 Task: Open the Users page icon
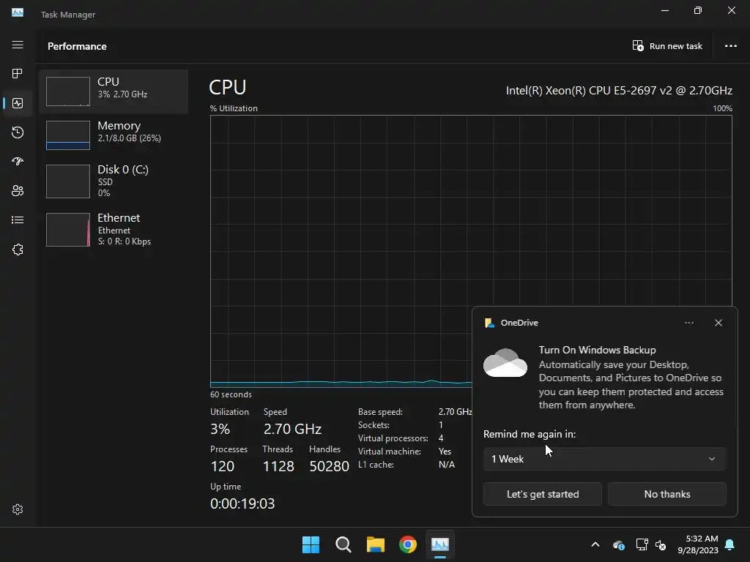(18, 191)
